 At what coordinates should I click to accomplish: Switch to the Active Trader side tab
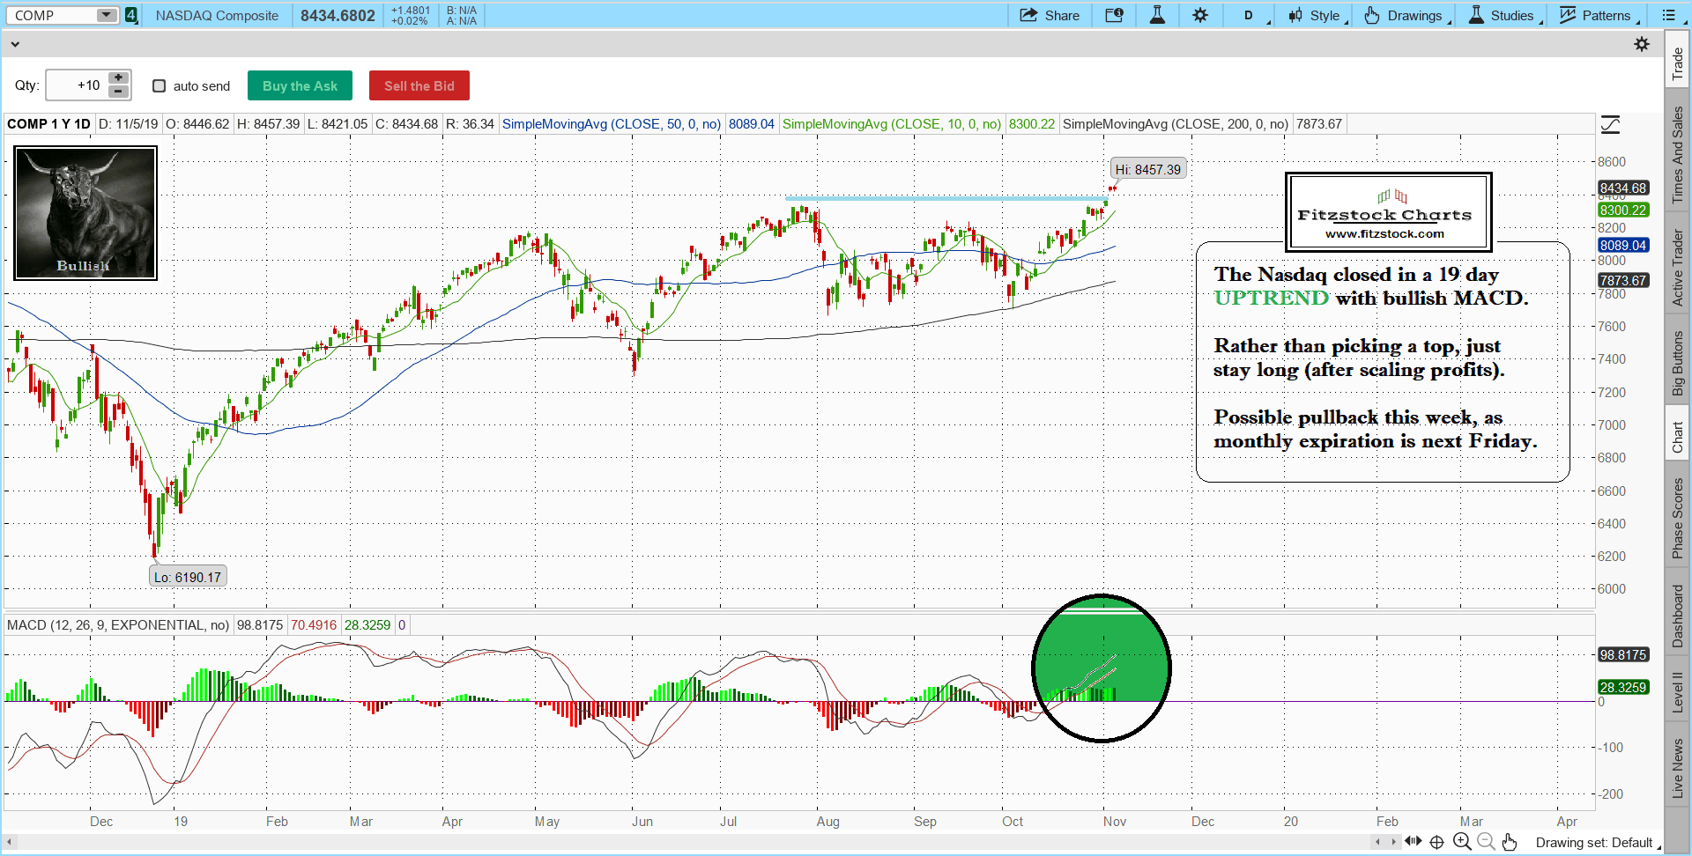pyautogui.click(x=1677, y=268)
